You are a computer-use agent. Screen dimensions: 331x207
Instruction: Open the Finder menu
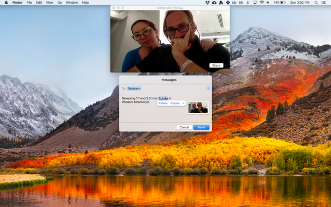(18, 3)
